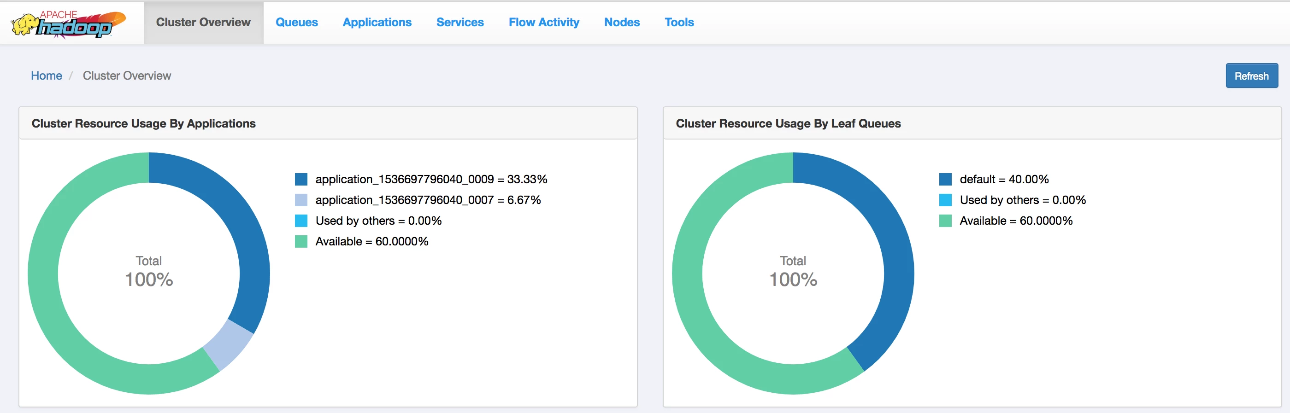1290x413 pixels.
Task: Click 'Used by others = 0.00%' in Applications legend
Action: pyautogui.click(x=378, y=221)
